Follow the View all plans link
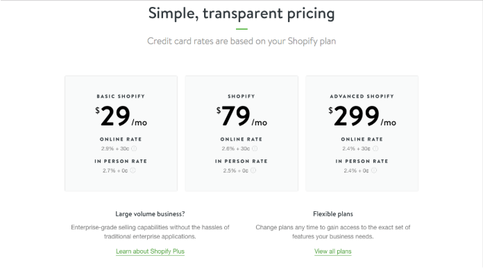Viewport: 483px width, 273px height. coord(332,252)
